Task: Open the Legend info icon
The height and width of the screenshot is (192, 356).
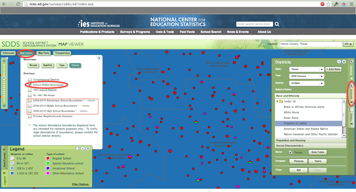Action: pyautogui.click(x=83, y=148)
